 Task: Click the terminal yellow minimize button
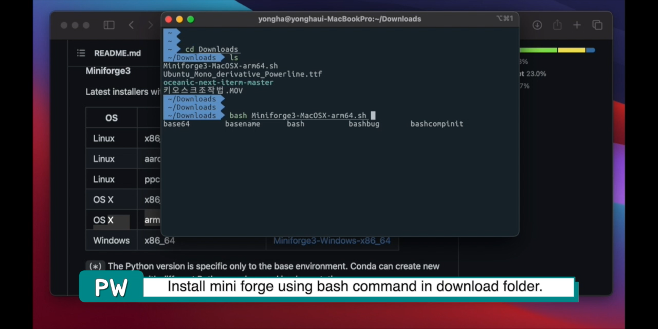tap(179, 19)
